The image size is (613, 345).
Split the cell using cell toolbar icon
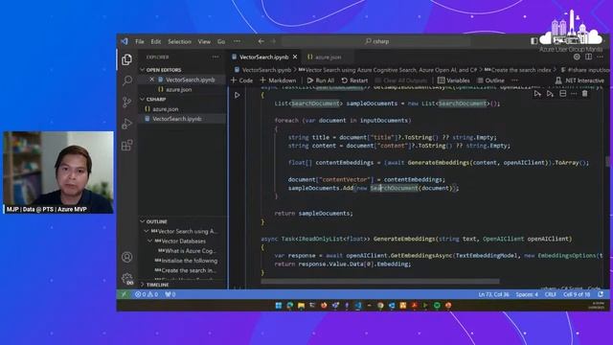tap(562, 94)
